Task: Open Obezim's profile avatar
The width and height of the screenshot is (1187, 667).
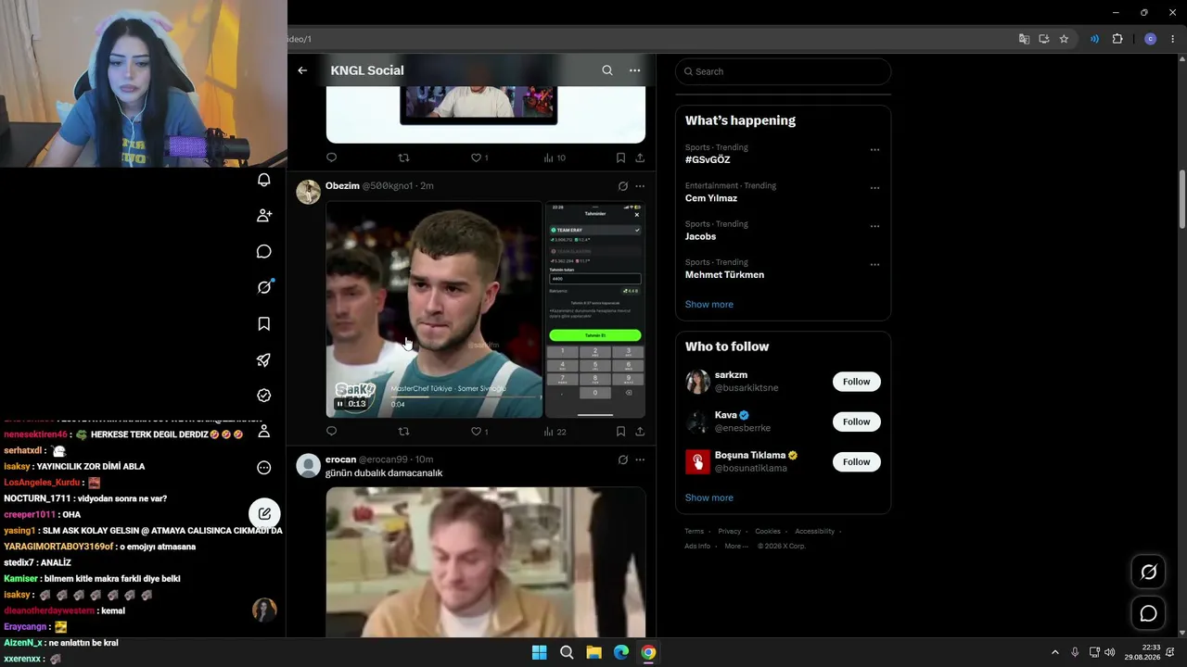Action: click(309, 192)
